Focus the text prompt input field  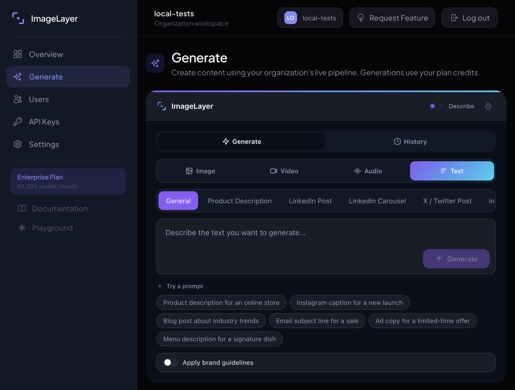pos(326,246)
